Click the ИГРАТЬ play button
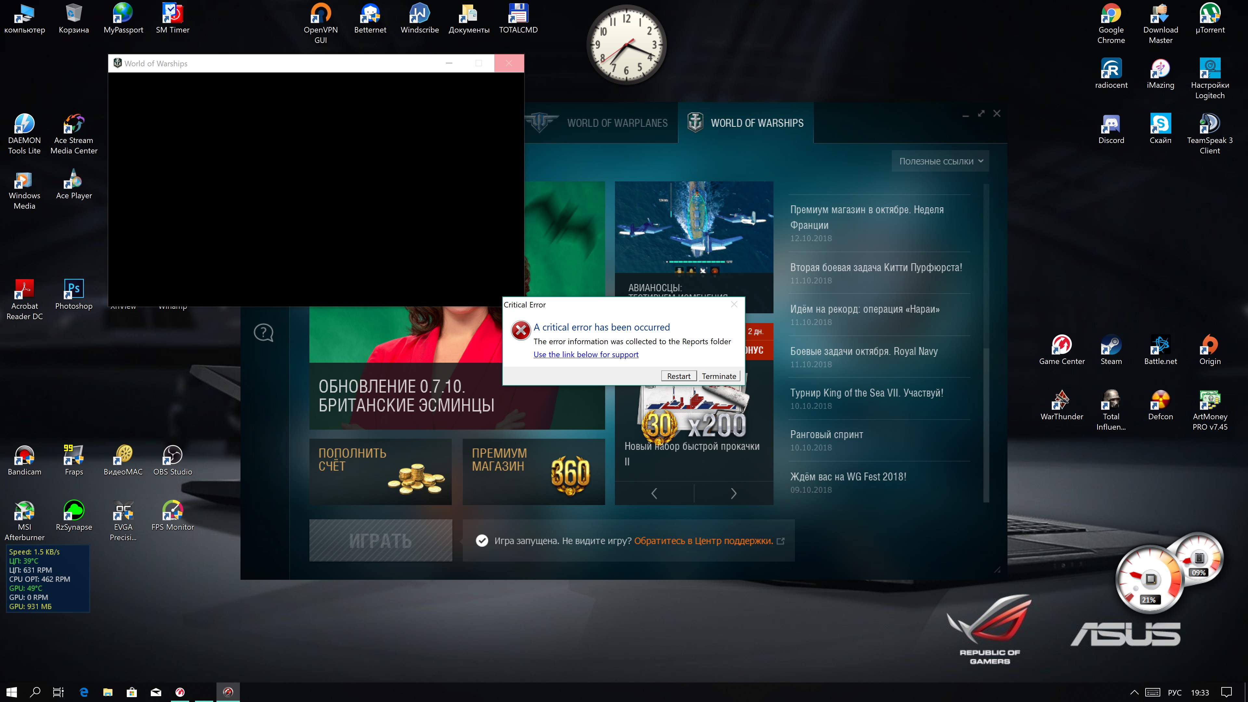The width and height of the screenshot is (1248, 702). coord(381,541)
